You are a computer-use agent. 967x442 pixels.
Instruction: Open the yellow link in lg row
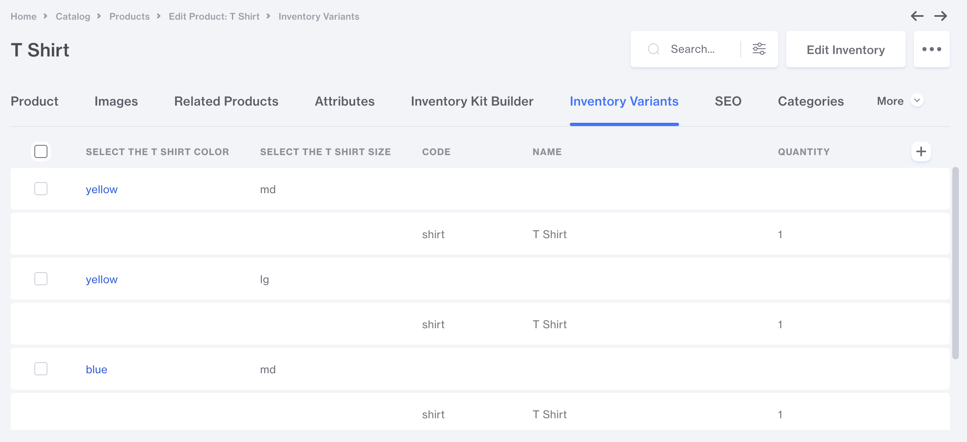point(101,280)
